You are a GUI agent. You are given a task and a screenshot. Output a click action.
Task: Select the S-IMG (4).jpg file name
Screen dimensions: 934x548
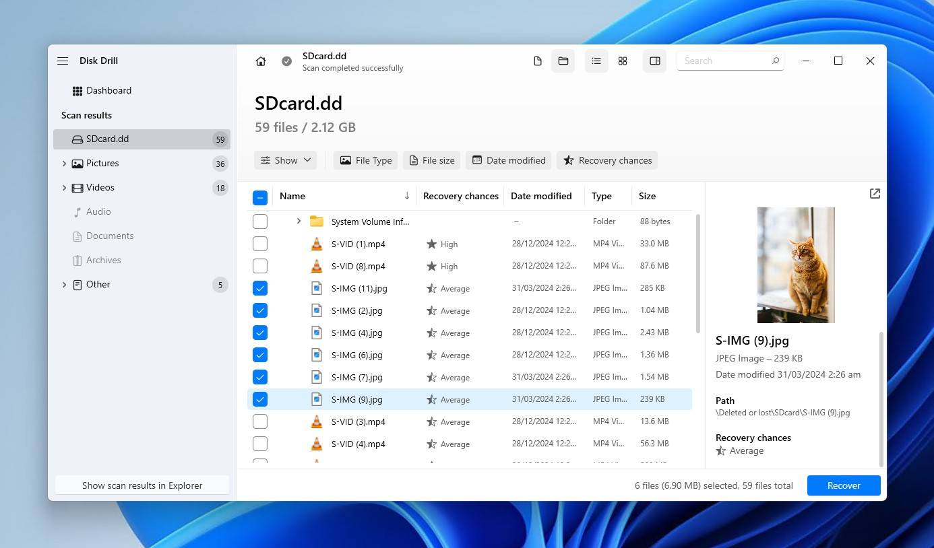click(x=357, y=333)
